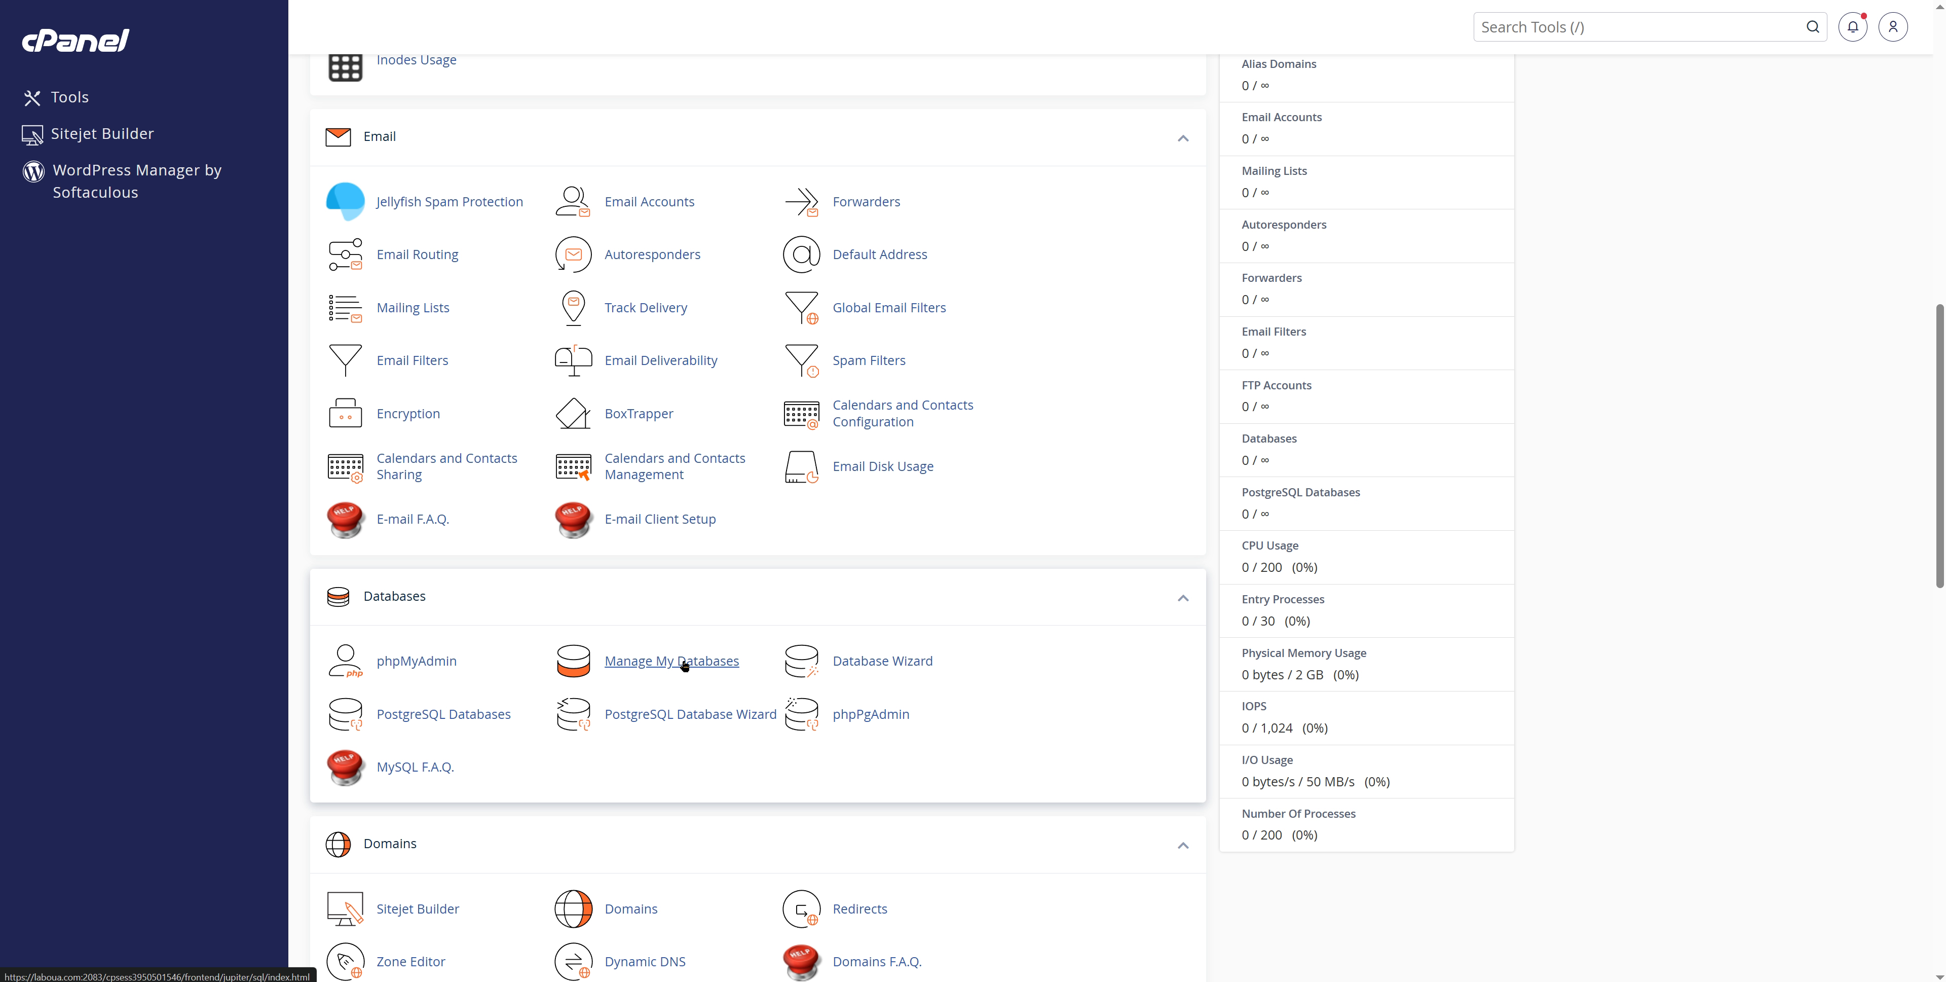
Task: Collapse the Email section
Action: 1183,138
